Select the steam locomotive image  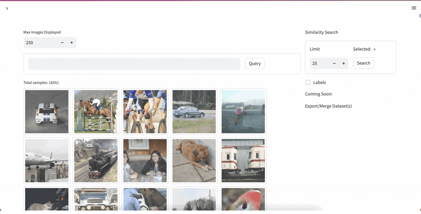pos(96,160)
